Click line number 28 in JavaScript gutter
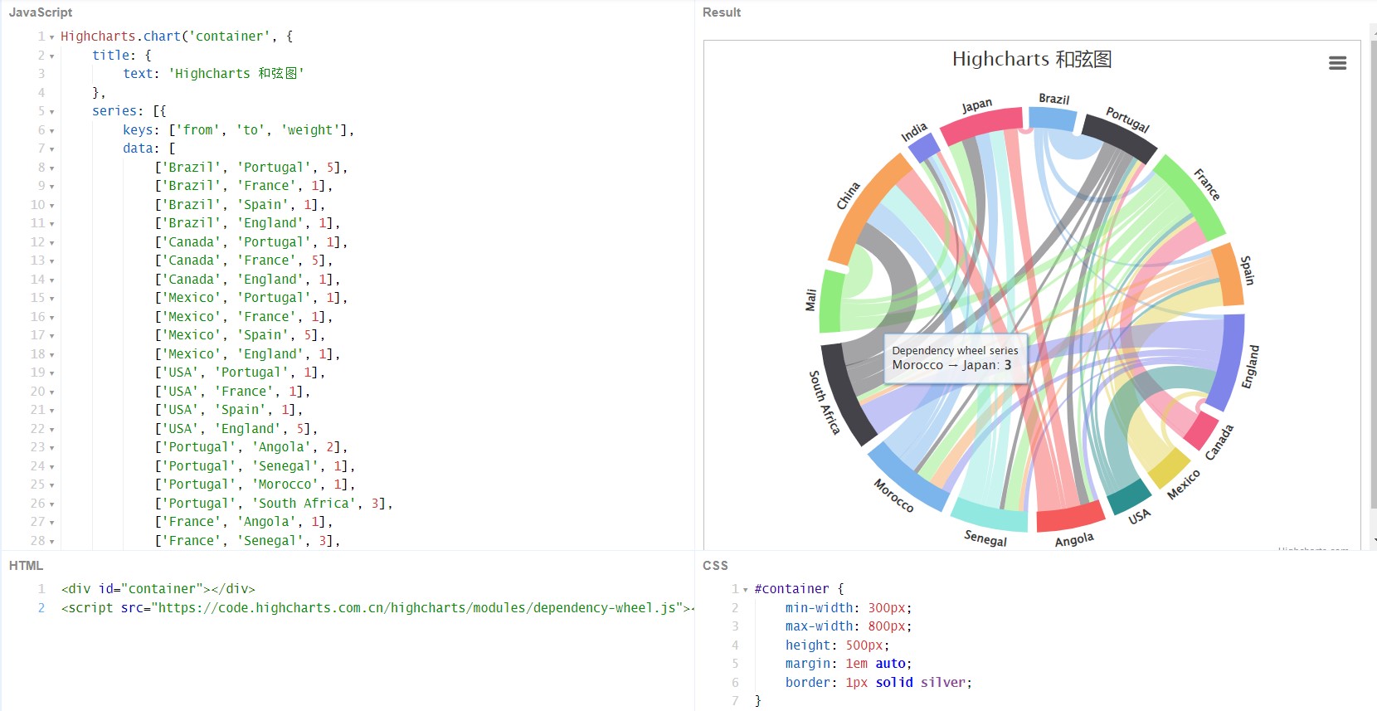 coord(38,541)
